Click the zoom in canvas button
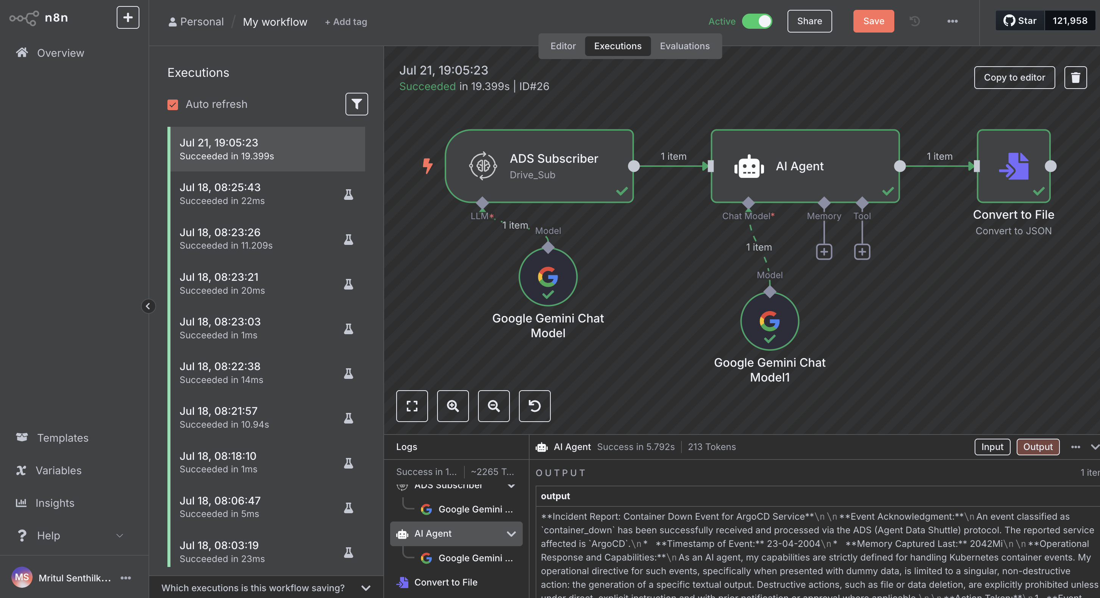The image size is (1100, 598). tap(453, 406)
